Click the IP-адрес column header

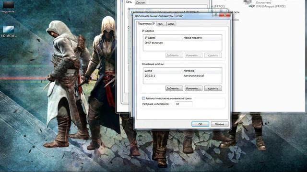tap(163, 38)
